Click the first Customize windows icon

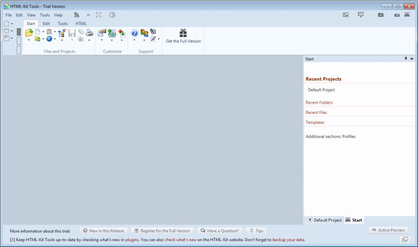[102, 33]
